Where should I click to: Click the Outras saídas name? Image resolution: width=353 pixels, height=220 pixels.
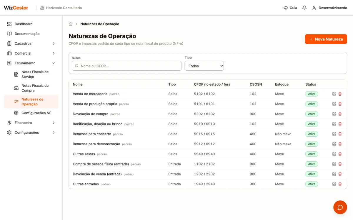[84, 154]
